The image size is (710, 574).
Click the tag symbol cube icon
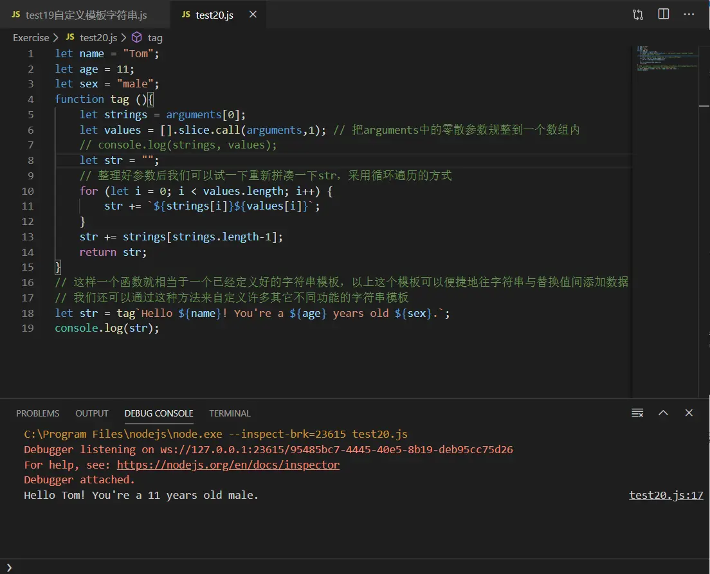pos(137,37)
